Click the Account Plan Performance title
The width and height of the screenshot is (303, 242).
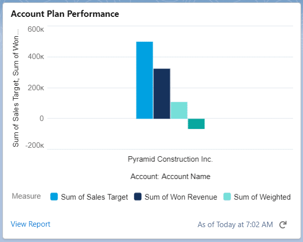pyautogui.click(x=65, y=14)
